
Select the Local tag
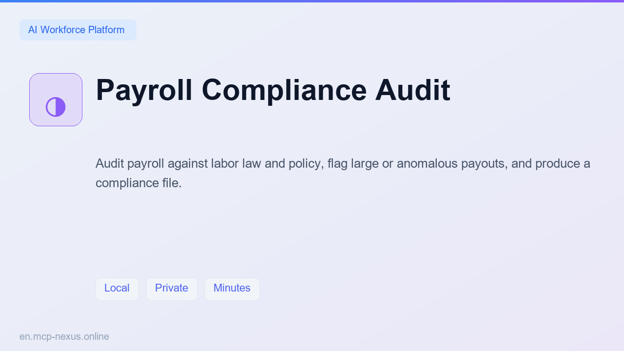point(117,289)
